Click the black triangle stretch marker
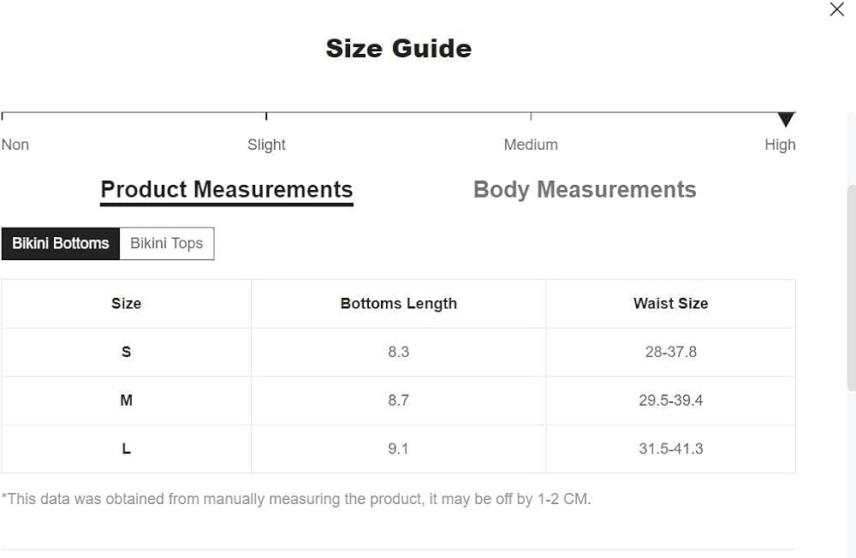This screenshot has width=856, height=558. pos(786,120)
